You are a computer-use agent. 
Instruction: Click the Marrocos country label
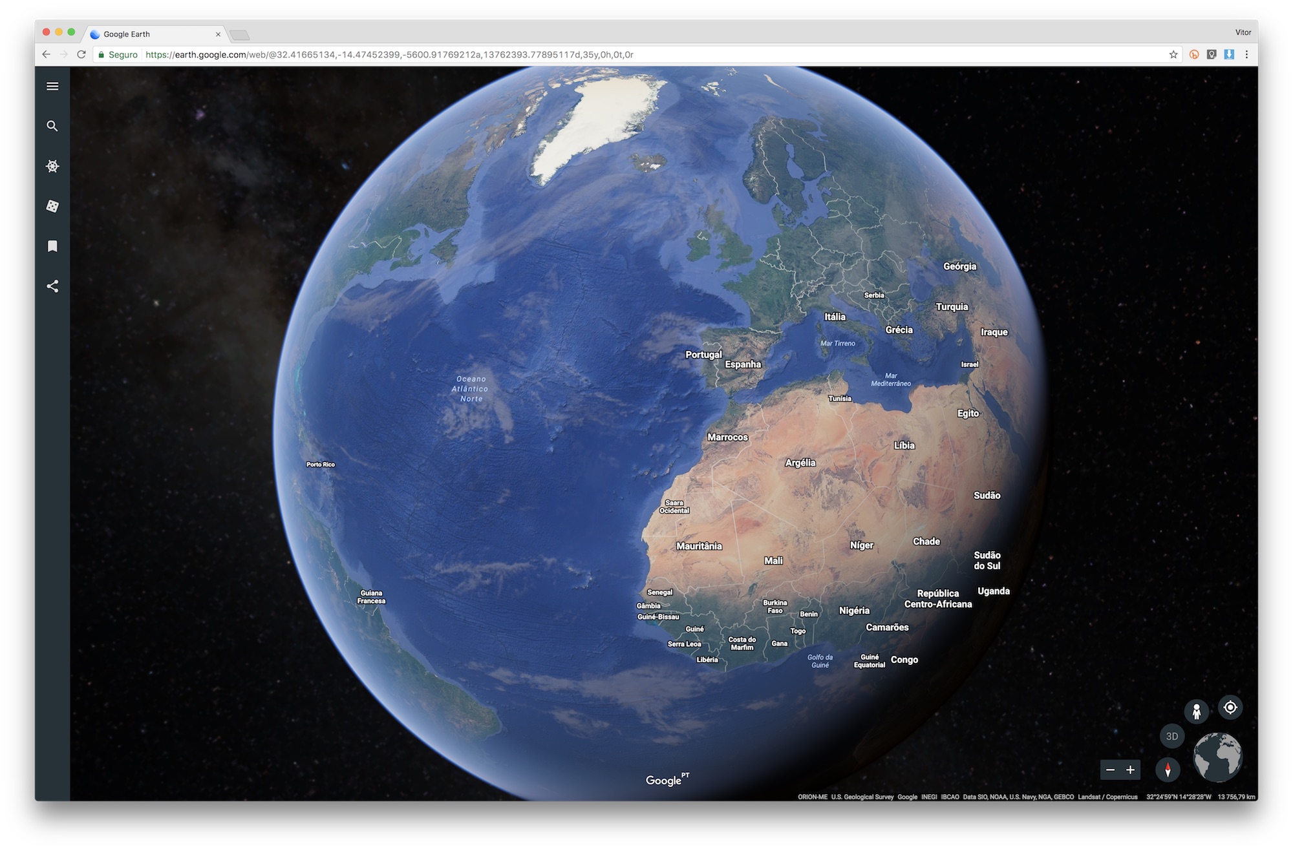coord(727,437)
